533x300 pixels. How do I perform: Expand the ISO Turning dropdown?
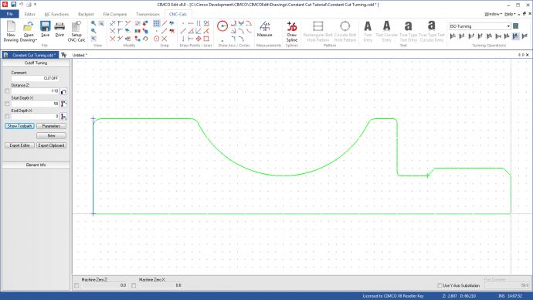coord(508,26)
